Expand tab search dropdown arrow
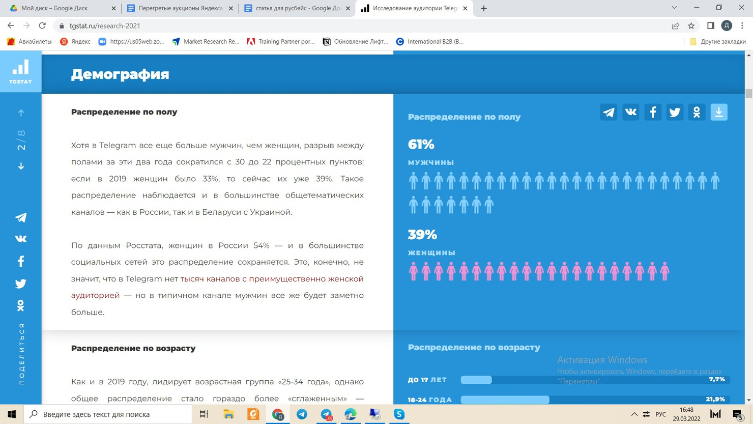 tap(674, 8)
